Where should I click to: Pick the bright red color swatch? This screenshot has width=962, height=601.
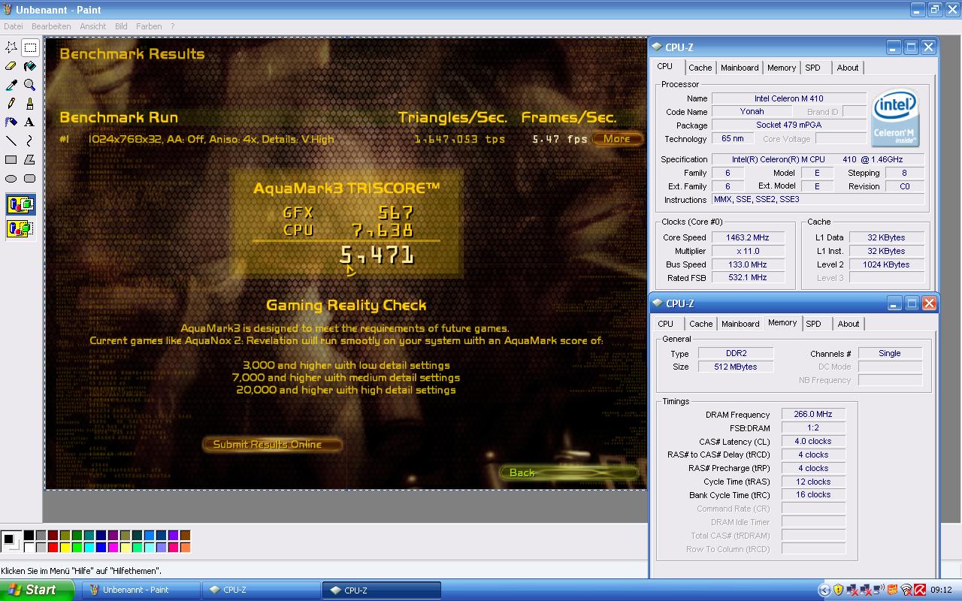53,548
